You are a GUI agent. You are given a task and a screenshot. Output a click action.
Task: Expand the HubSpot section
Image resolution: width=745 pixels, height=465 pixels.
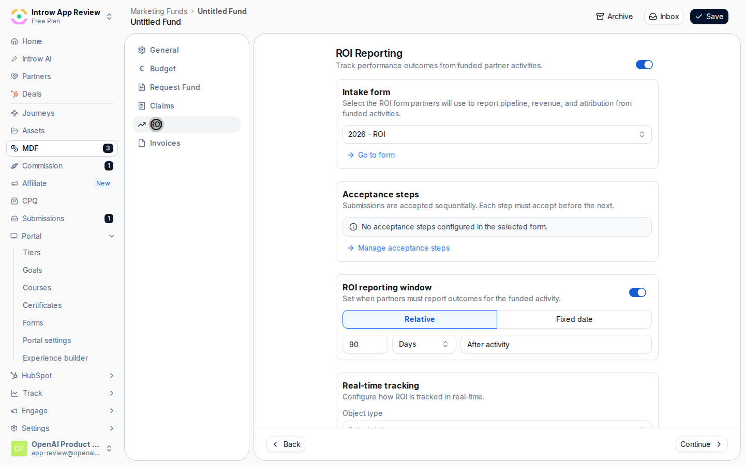pos(62,376)
